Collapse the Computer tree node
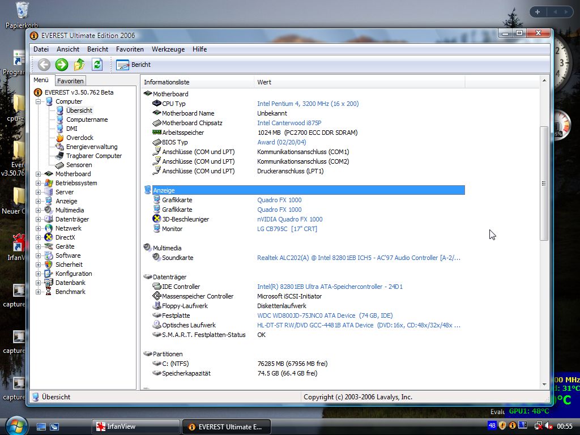 point(38,101)
